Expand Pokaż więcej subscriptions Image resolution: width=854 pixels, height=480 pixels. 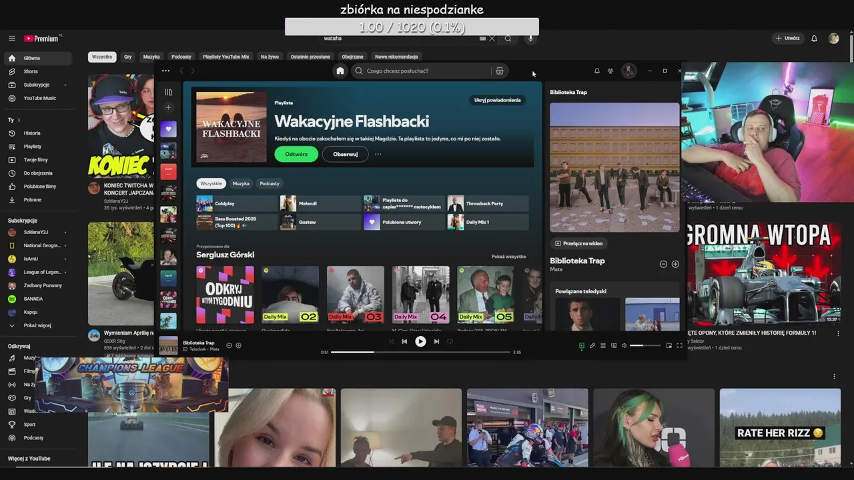tap(37, 325)
